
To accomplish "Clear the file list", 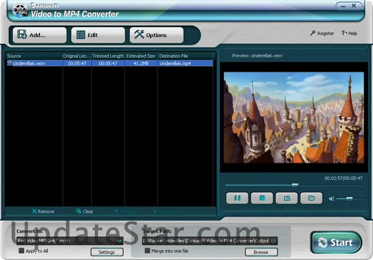I will click(x=84, y=211).
